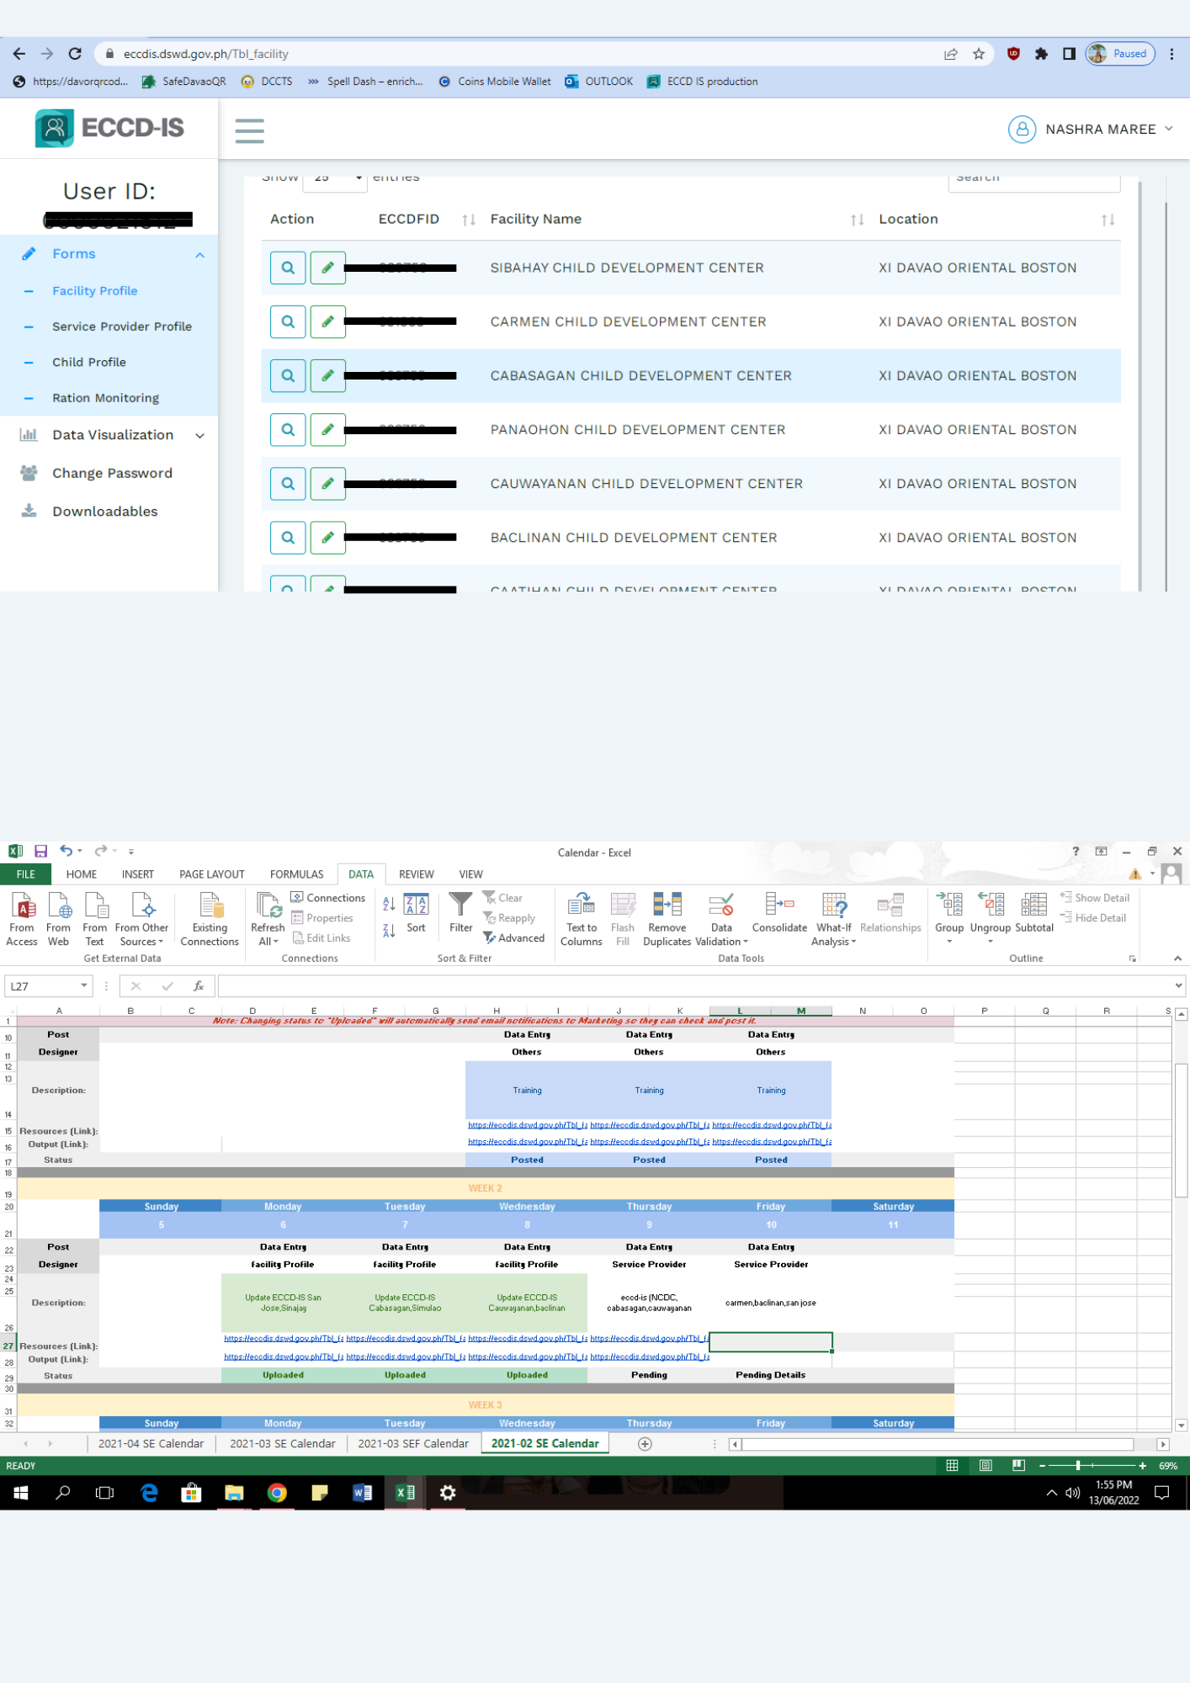Click From Web in Excel ribbon
The image size is (1190, 1683).
(59, 920)
